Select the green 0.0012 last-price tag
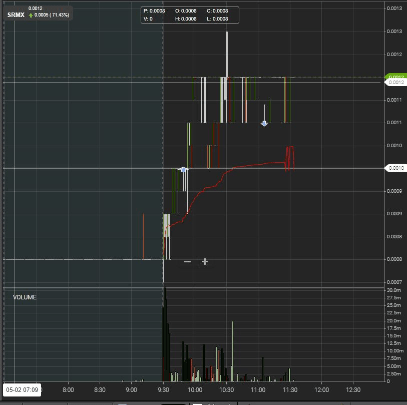This screenshot has width=407, height=405. 396,77
